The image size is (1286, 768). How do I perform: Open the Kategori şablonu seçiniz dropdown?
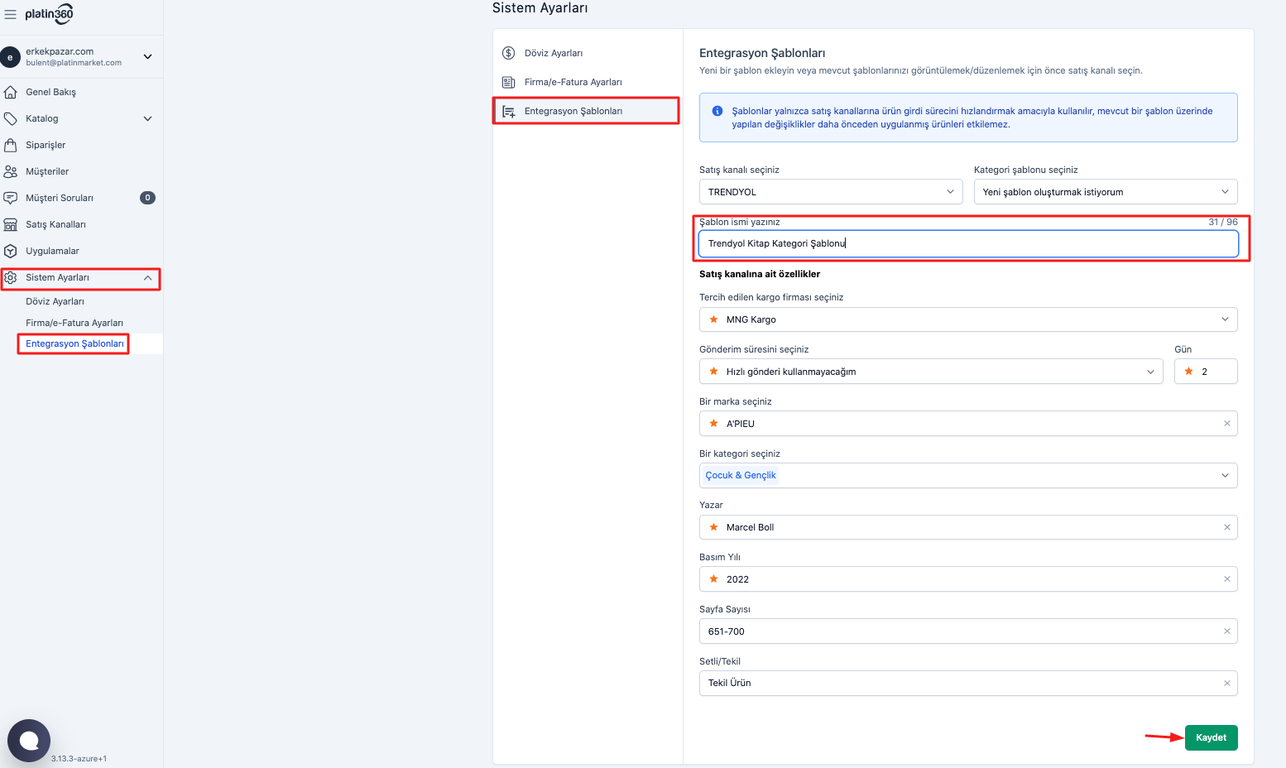point(1106,192)
